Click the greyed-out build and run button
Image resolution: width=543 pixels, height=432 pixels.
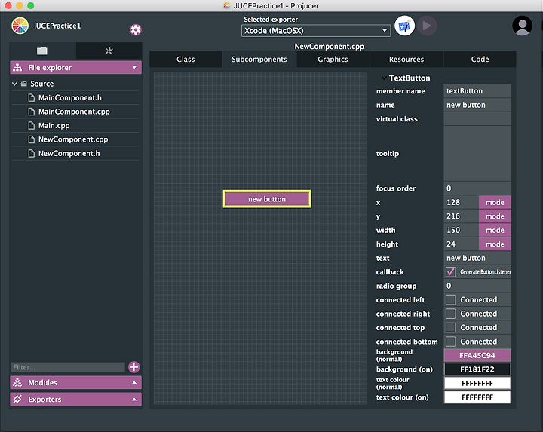[x=427, y=26]
